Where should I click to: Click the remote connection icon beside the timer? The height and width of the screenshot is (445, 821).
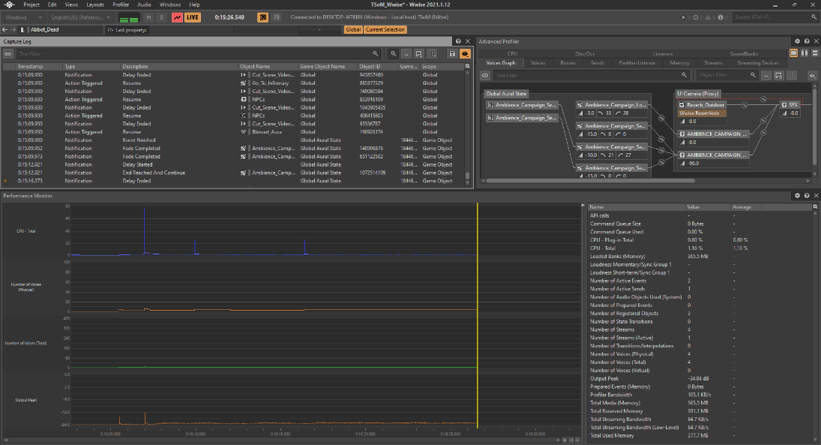point(263,17)
